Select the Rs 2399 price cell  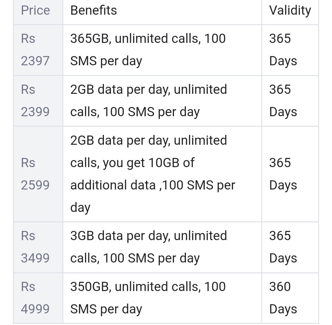click(35, 101)
